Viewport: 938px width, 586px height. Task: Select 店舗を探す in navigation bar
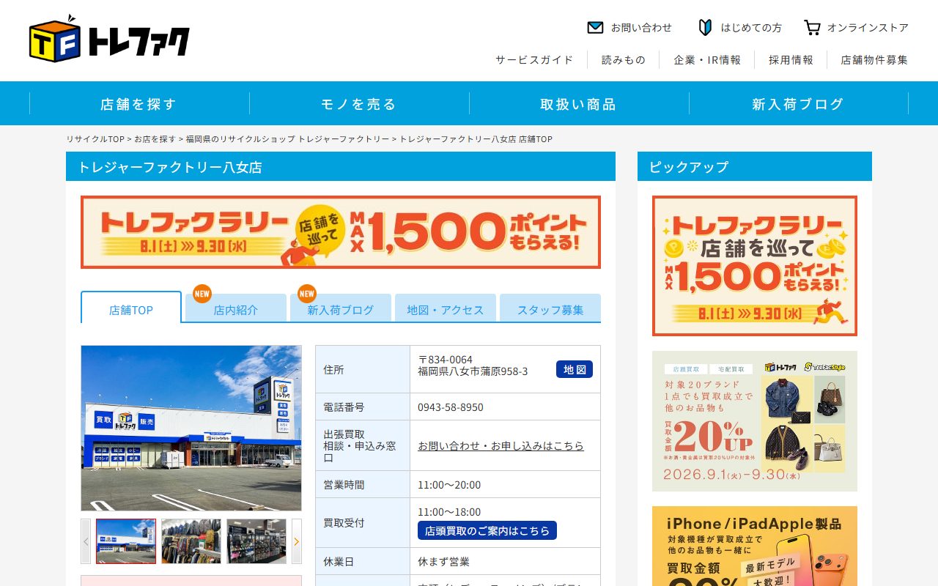[x=139, y=104]
